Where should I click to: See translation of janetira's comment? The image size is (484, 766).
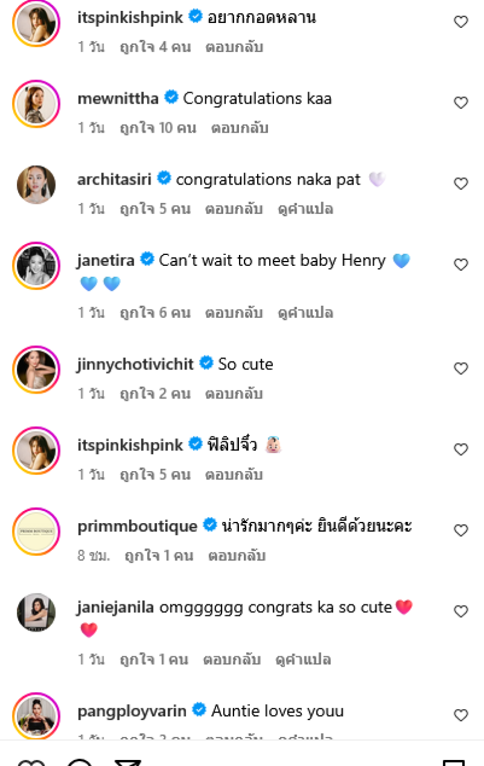point(305,313)
